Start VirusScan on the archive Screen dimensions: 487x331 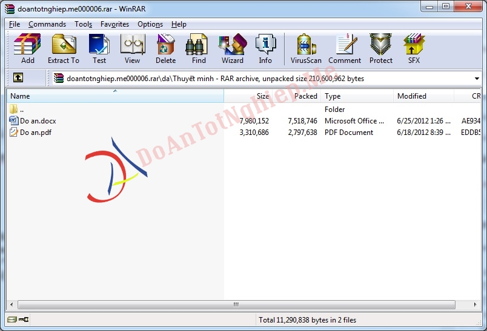point(306,48)
